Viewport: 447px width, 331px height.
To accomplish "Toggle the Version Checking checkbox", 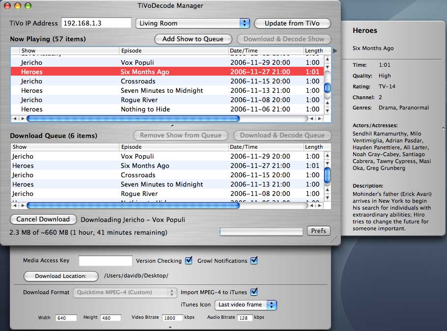I will 189,261.
